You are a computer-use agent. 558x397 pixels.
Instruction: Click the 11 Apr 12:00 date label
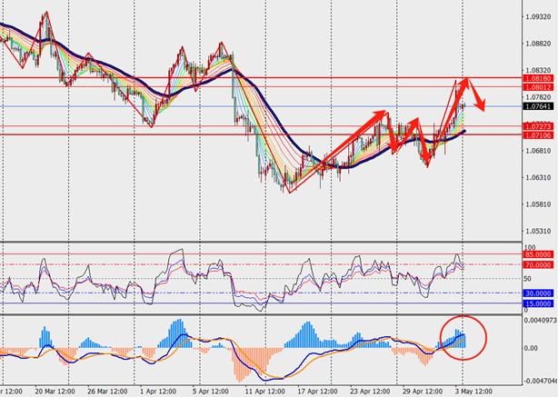click(265, 392)
